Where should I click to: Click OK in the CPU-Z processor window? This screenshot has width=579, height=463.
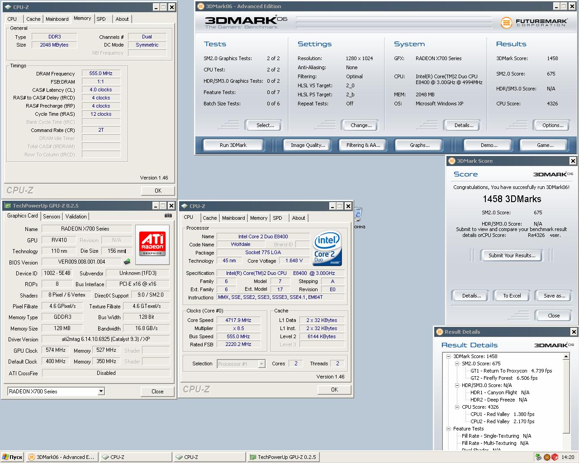[x=334, y=390]
